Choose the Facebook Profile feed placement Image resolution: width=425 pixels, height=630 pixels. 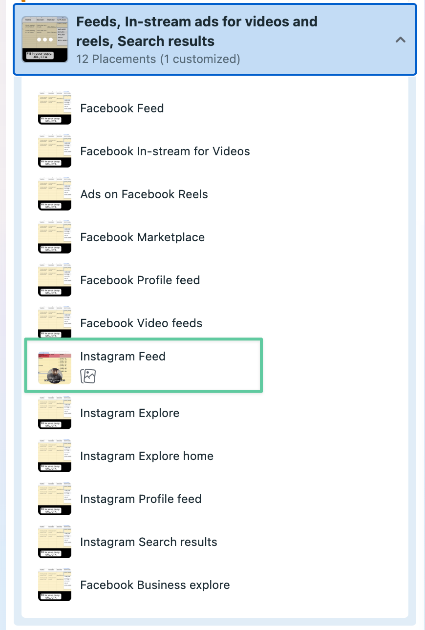pyautogui.click(x=140, y=280)
